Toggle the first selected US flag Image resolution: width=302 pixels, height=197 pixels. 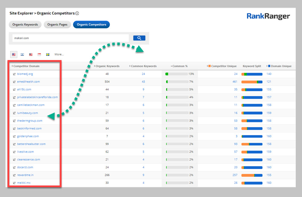point(14,54)
